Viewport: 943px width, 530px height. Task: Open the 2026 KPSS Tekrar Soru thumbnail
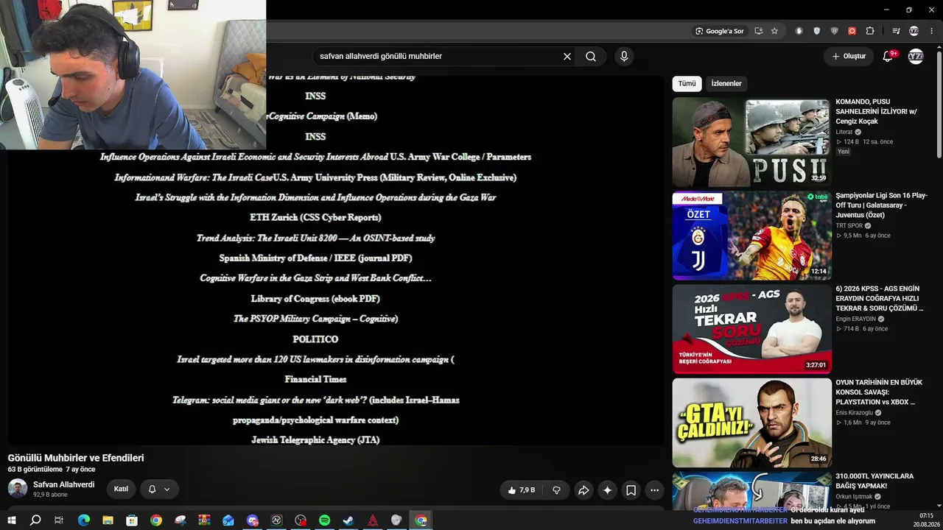[751, 329]
